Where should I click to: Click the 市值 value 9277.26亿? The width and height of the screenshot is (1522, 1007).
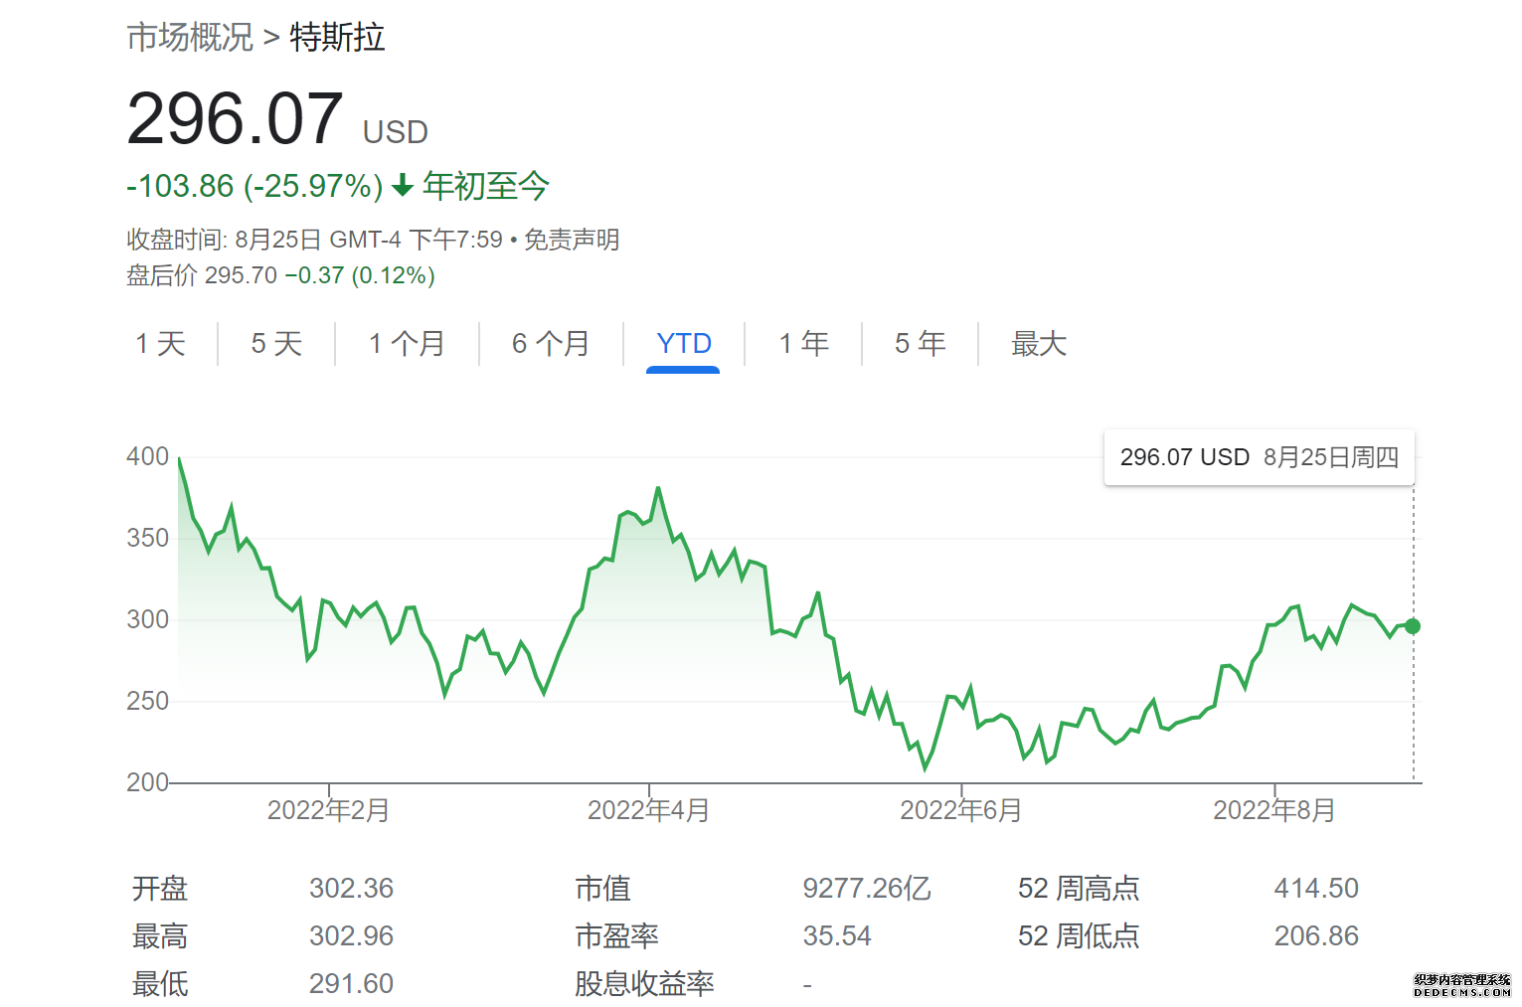click(x=867, y=888)
